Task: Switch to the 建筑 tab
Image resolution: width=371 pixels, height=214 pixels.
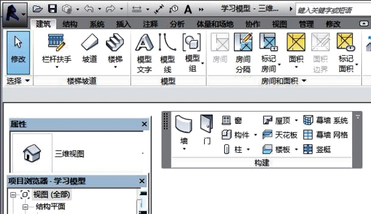Action: pos(43,24)
